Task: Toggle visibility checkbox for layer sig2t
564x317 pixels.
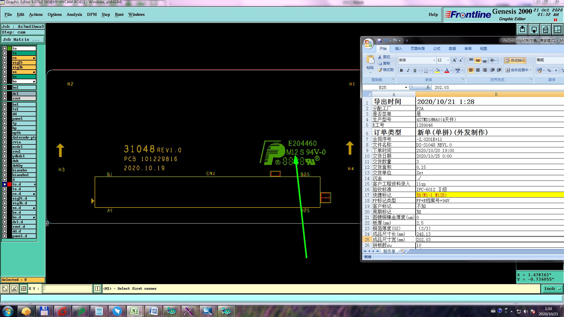Action: (5, 63)
